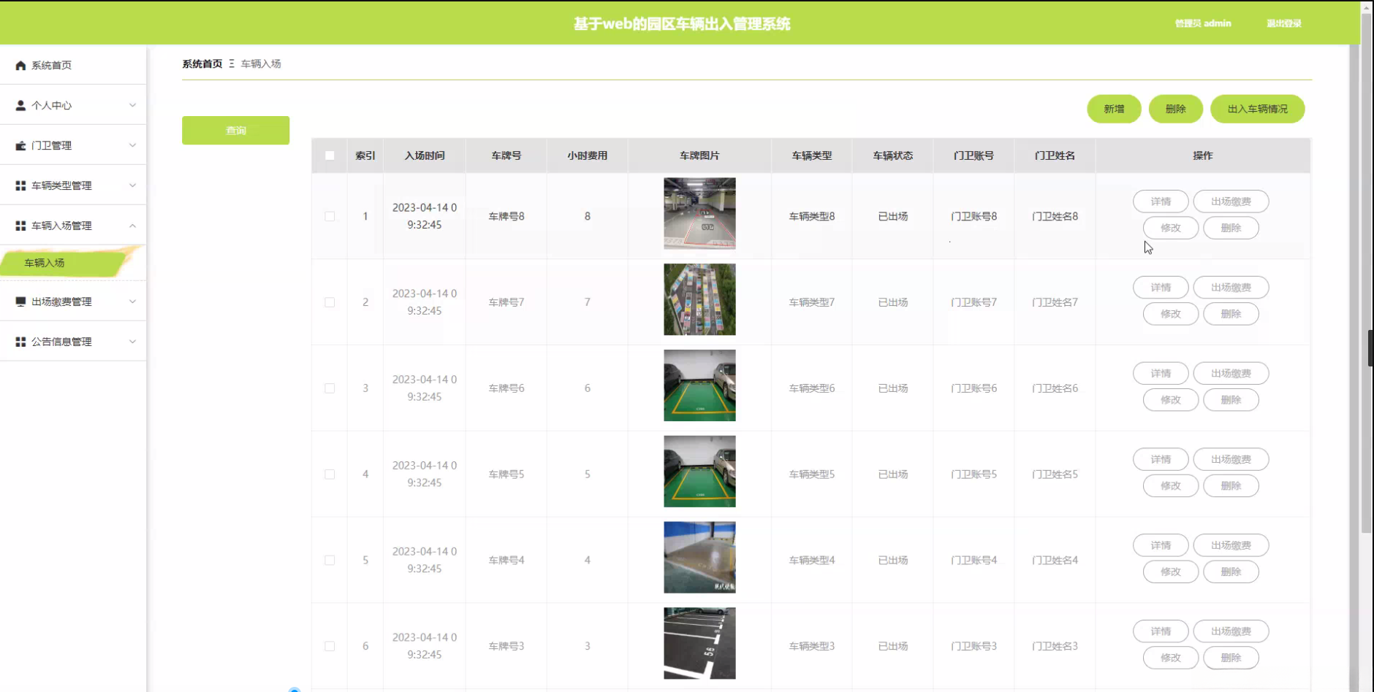
Task: Check the checkbox for row 4
Action: (x=330, y=474)
